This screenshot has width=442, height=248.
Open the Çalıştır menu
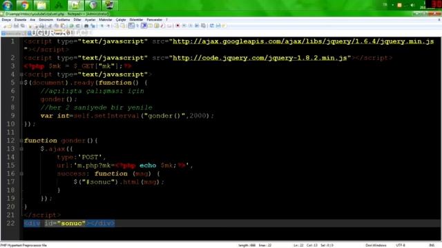(121, 20)
